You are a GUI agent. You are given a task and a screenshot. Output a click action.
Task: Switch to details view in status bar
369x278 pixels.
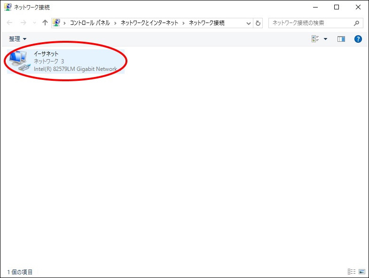tap(351, 271)
